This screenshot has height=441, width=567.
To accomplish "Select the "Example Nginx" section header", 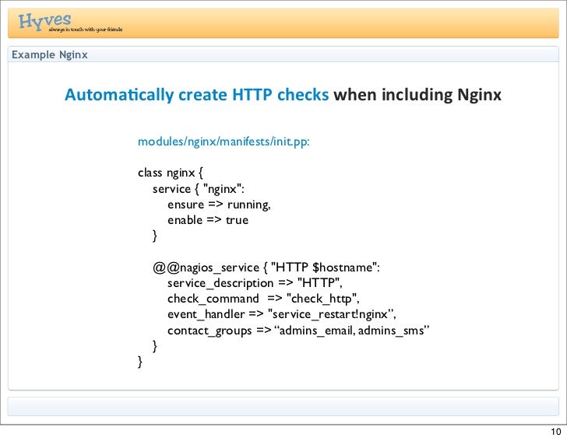I will pos(49,55).
